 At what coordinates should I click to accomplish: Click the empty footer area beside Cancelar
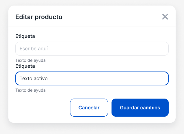tap(39, 108)
